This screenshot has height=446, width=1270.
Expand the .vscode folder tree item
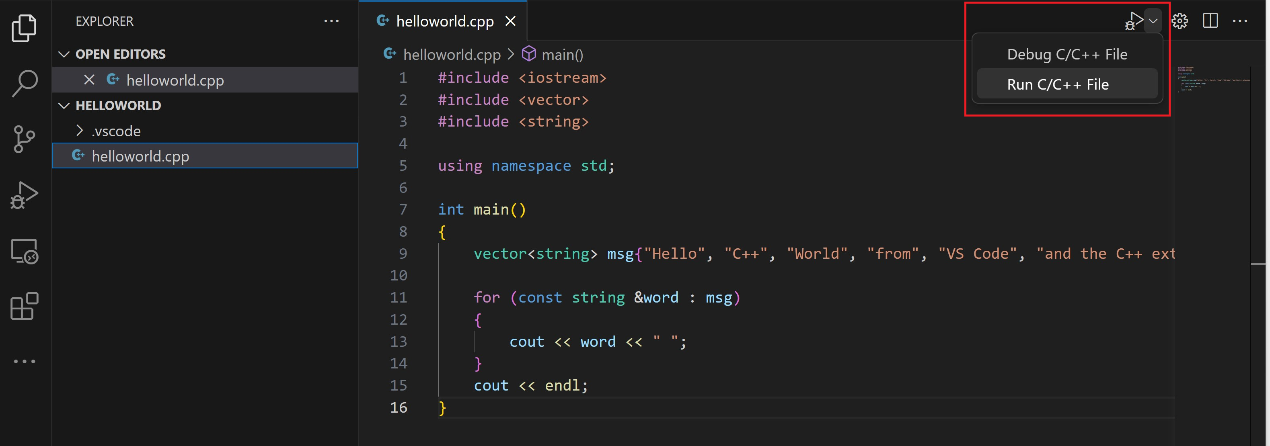point(114,129)
